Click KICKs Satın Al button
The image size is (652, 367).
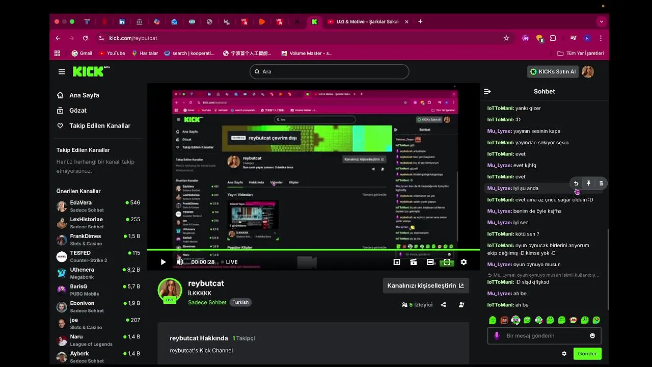coord(553,72)
